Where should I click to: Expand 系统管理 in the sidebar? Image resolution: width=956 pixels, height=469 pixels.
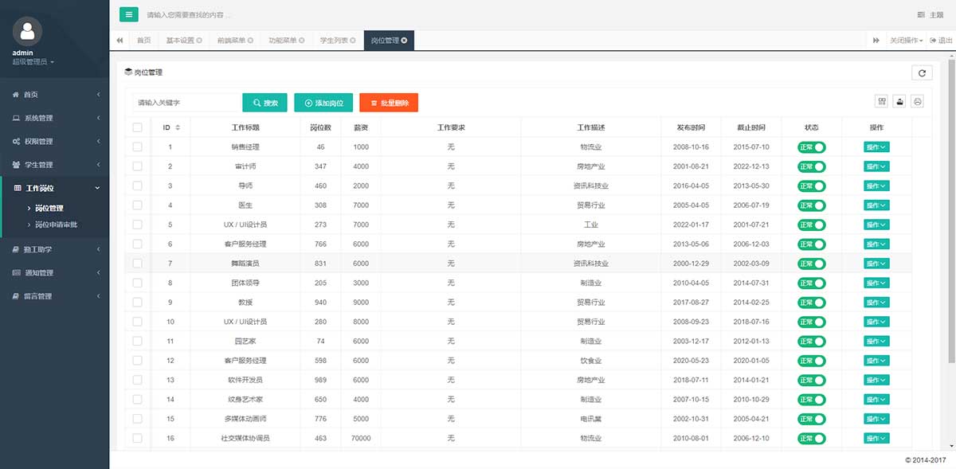coord(54,118)
